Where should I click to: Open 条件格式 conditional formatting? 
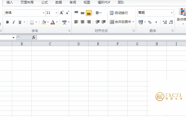coord(181,16)
